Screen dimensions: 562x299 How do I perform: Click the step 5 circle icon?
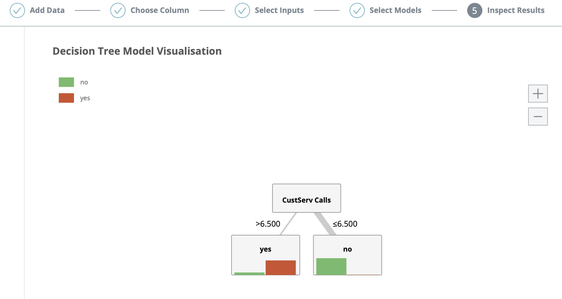[x=474, y=10]
